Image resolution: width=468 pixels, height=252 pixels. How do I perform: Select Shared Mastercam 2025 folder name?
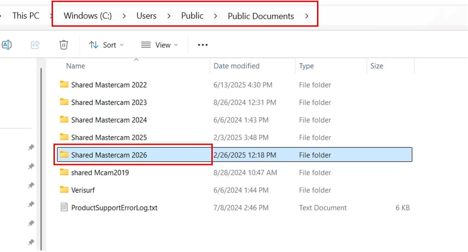(109, 137)
